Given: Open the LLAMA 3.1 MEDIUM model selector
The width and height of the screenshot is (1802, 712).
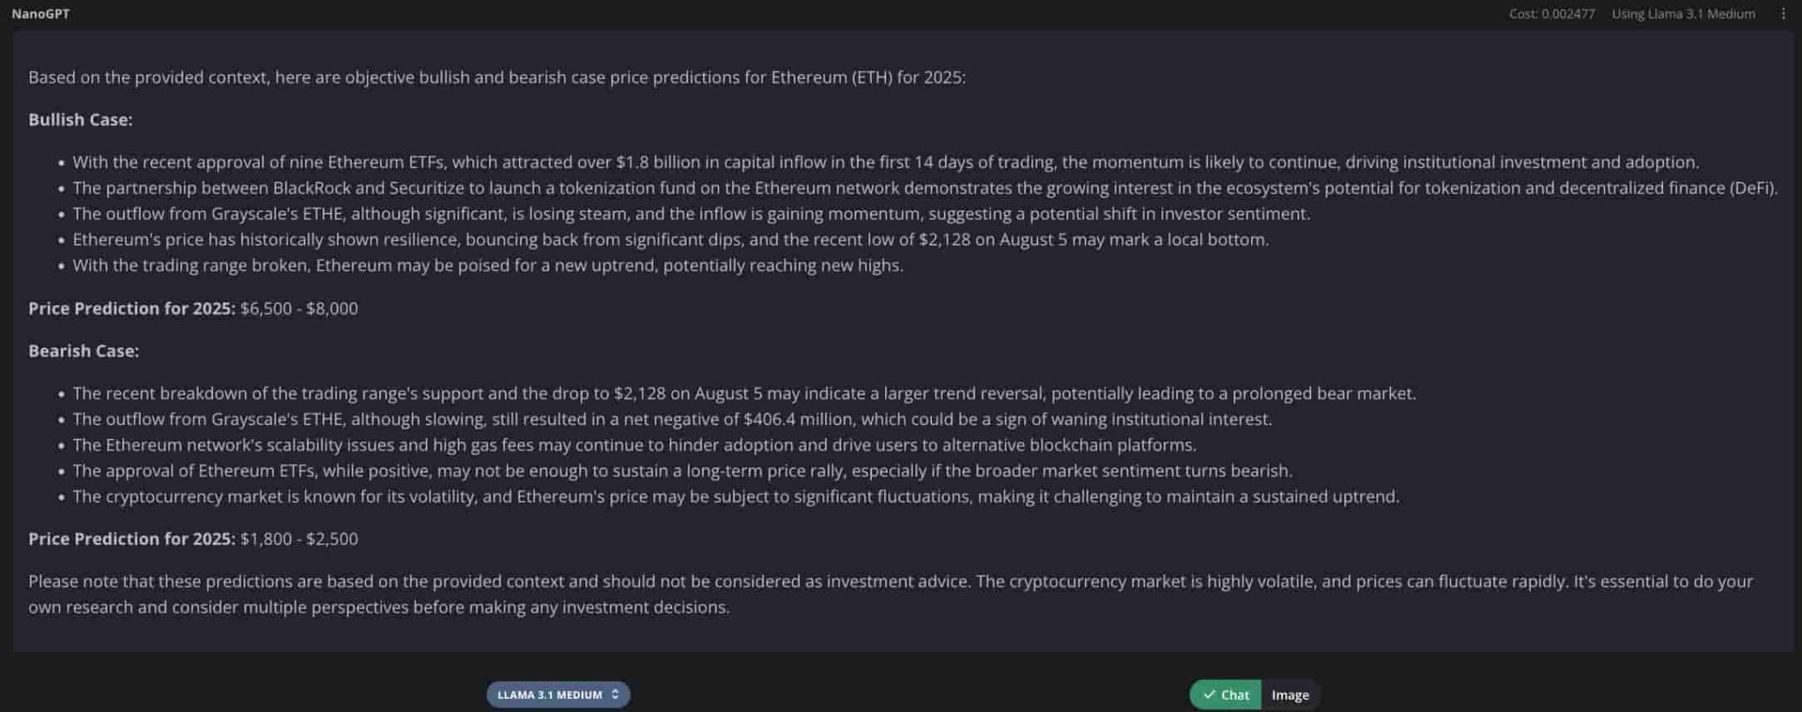Looking at the screenshot, I should pos(557,694).
